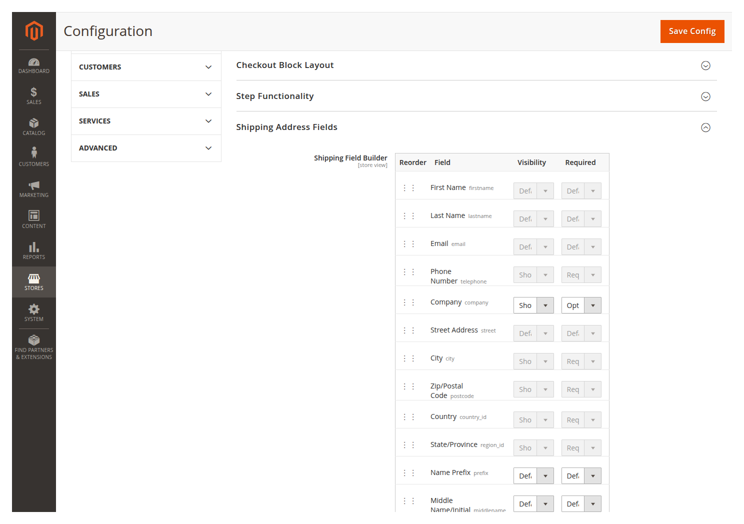Grab the Last Name row reorder handle
Viewport: 744px width, 524px height.
(409, 216)
